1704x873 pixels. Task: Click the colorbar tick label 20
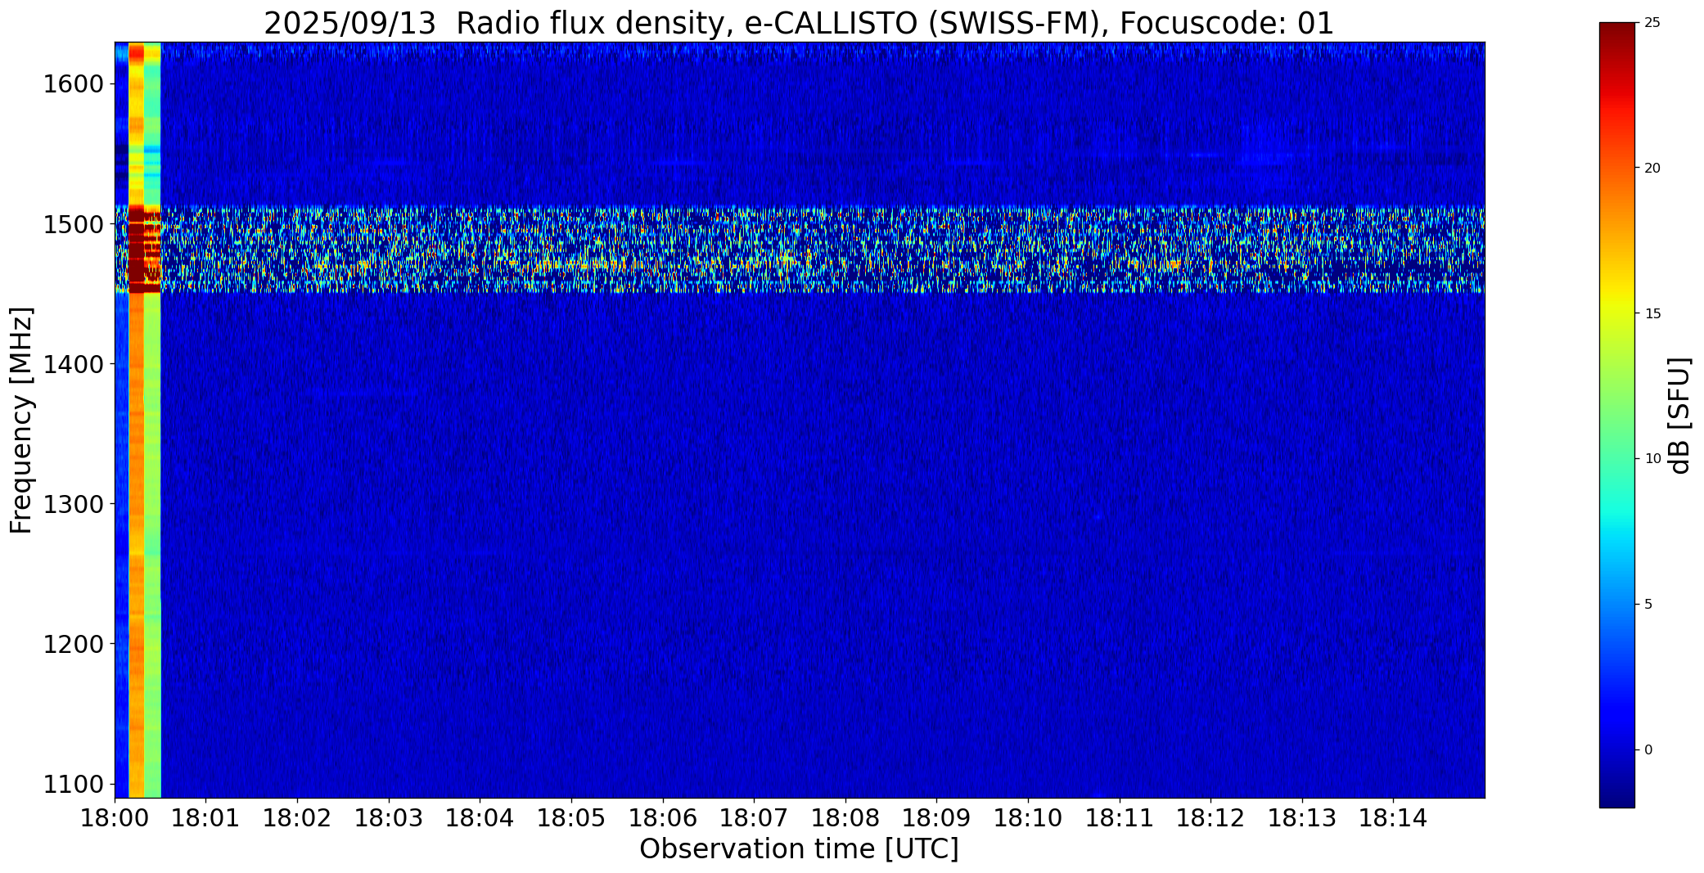pos(1652,169)
